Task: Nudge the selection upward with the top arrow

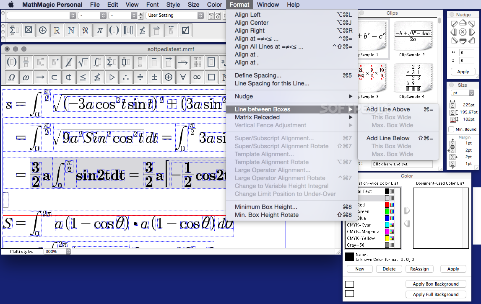Action: (x=463, y=23)
